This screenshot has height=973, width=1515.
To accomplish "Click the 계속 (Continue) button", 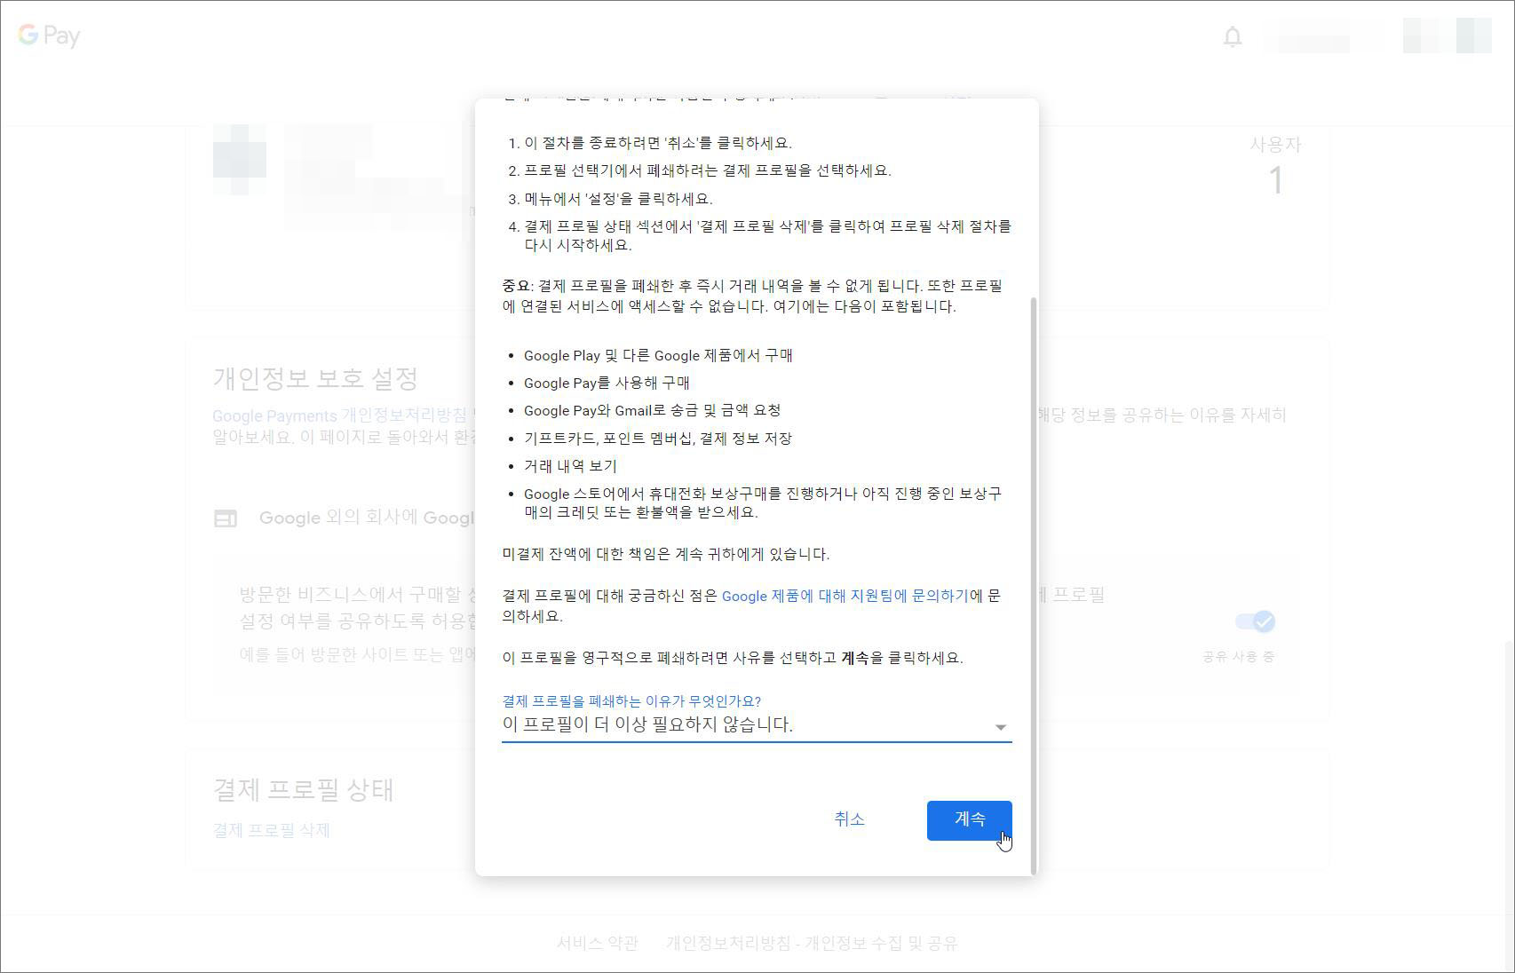I will pos(969,820).
